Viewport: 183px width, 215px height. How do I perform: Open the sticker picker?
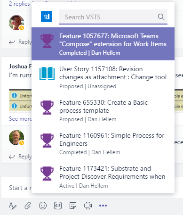click(73, 206)
